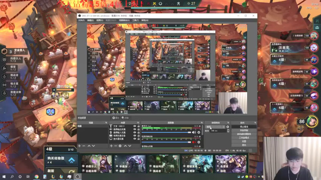Adjust the Mic/Aux volume slider
321x180 pixels.
[x=166, y=132]
